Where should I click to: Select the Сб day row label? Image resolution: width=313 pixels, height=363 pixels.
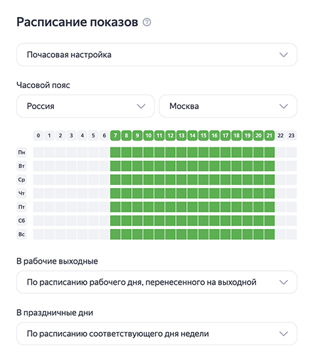pyautogui.click(x=22, y=220)
